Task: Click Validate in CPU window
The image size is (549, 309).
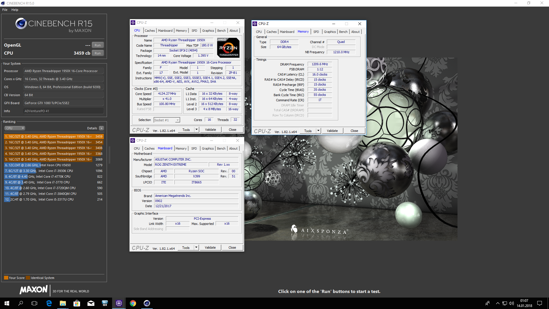Action: pyautogui.click(x=210, y=130)
